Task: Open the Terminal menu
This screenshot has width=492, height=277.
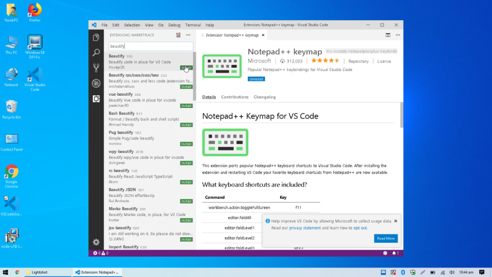Action: [193, 25]
